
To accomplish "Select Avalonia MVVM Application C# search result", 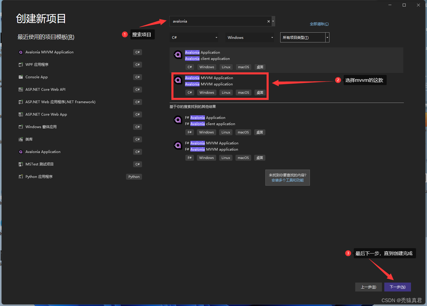I will click(286, 86).
